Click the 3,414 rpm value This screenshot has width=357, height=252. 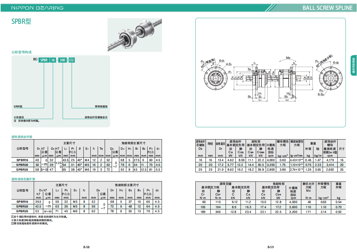tap(330, 165)
